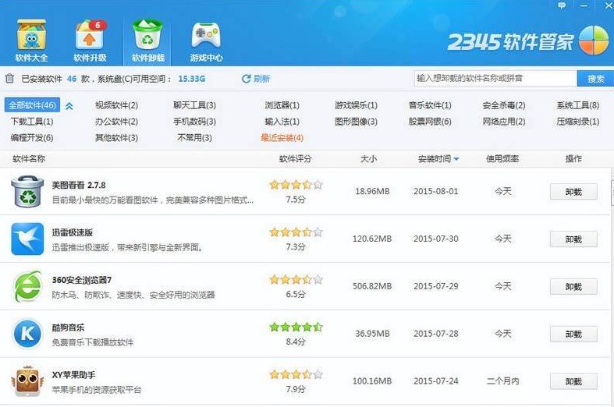Open the 游戏中心 gamepad icon
614x407 pixels.
pyautogui.click(x=206, y=36)
